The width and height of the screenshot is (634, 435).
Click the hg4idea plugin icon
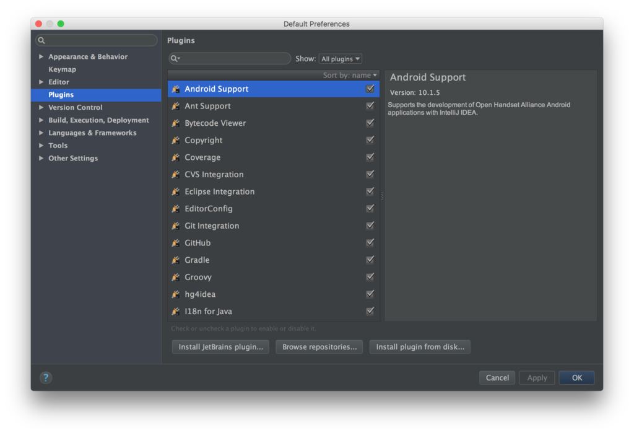pyautogui.click(x=176, y=294)
